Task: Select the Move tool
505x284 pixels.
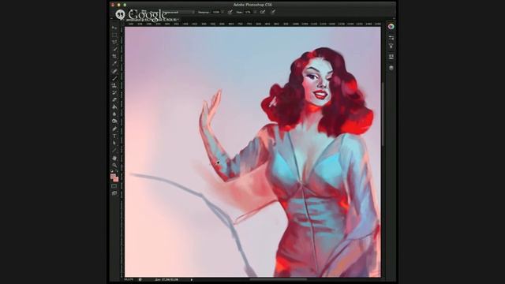Action: [114, 28]
